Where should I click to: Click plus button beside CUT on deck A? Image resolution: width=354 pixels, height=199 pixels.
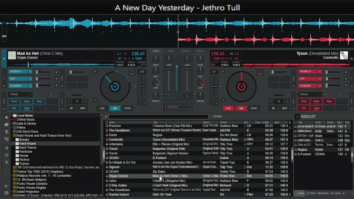click(56, 79)
